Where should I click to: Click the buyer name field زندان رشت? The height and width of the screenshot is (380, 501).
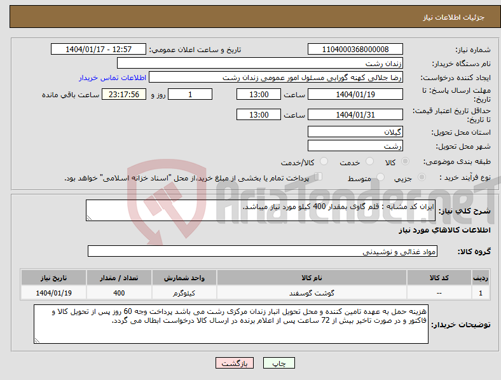pyautogui.click(x=260, y=63)
